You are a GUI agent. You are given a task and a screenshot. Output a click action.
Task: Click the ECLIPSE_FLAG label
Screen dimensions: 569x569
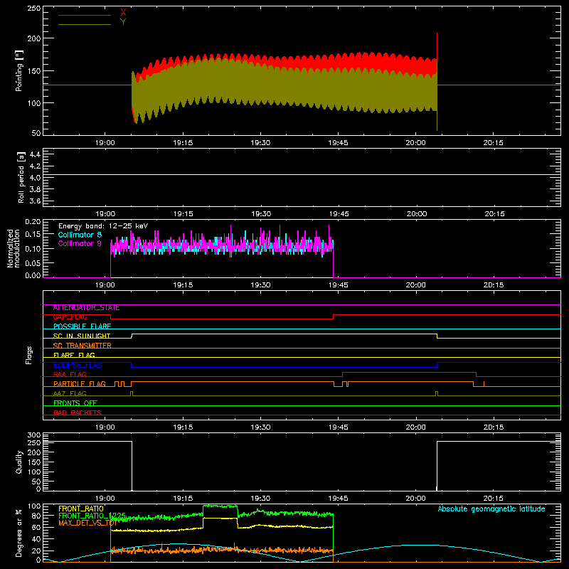78,365
